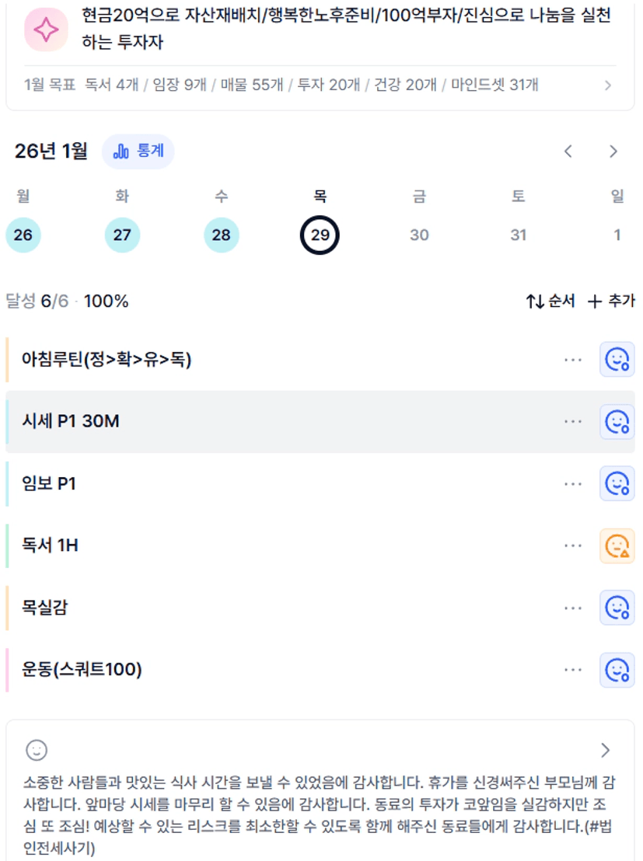The width and height of the screenshot is (643, 861).
Task: Go to next week arrow
Action: [x=613, y=152]
